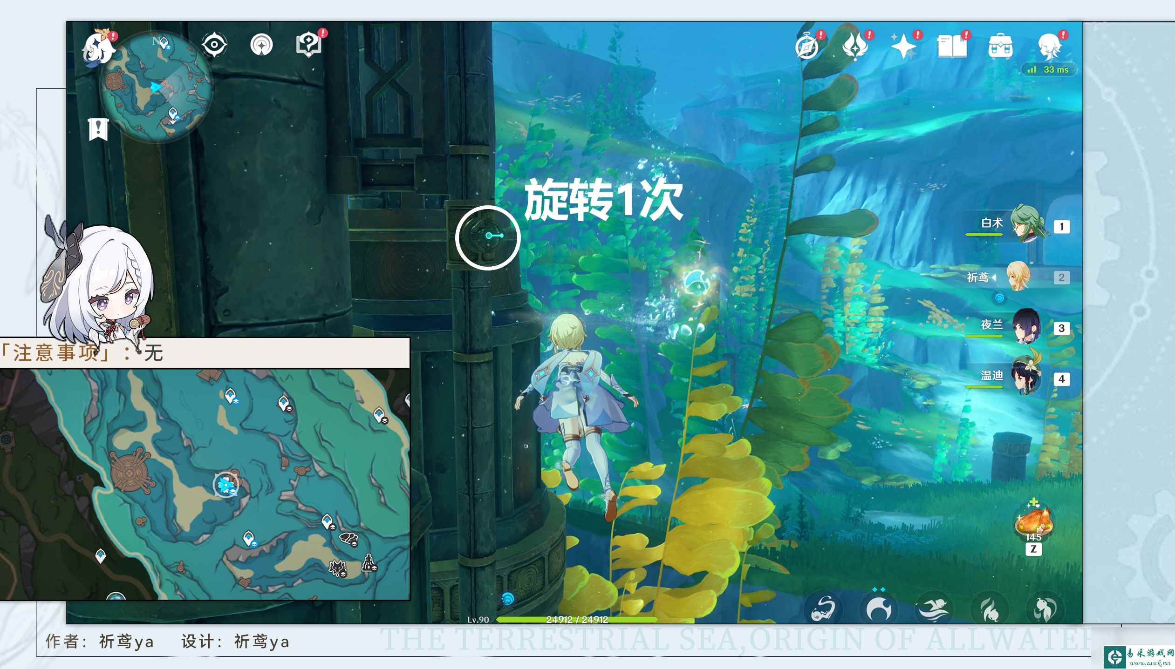Click the green HP bar 24912 / 24912

(x=577, y=619)
